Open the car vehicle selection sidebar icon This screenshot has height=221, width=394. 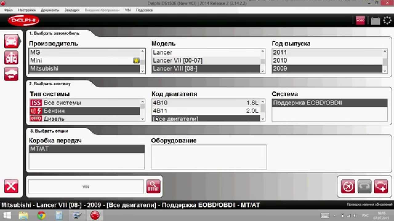pyautogui.click(x=11, y=41)
